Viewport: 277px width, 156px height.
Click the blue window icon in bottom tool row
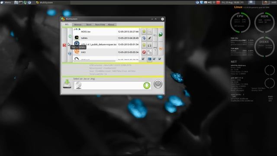point(149,59)
